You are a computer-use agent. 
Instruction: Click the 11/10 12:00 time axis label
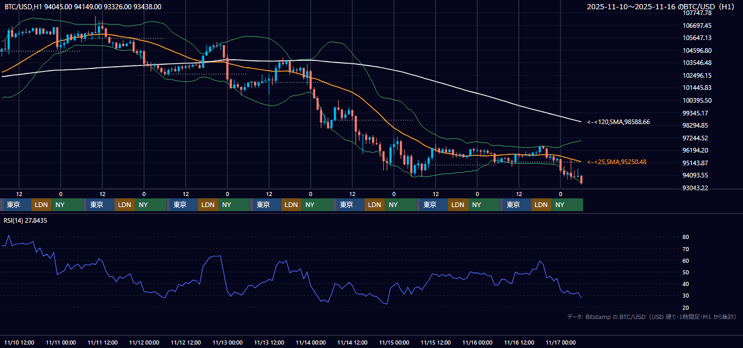pyautogui.click(x=19, y=343)
